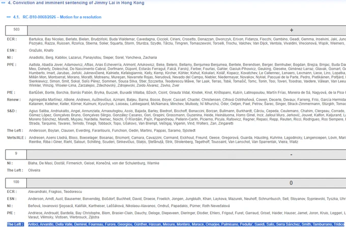The width and height of the screenshot is (346, 227).
Task: Select the 100 abstentions count cell
Action: [16, 183]
